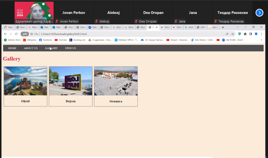Image resolution: width=268 pixels, height=158 pixels.
Task: Click the VPN toggle in the address bar
Action: (25, 34)
